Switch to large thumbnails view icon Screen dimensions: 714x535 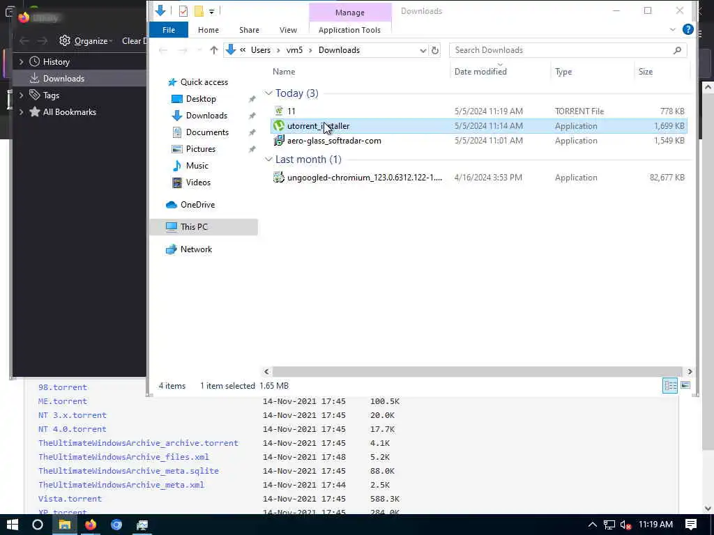coord(685,386)
